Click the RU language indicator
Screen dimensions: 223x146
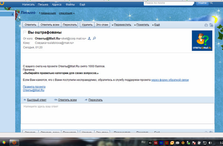tap(143, 142)
